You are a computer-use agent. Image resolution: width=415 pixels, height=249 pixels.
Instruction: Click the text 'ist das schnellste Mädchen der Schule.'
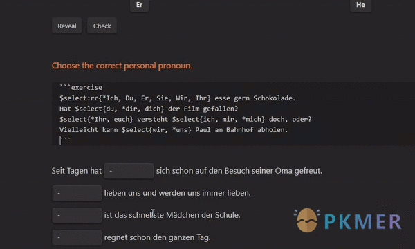172,215
